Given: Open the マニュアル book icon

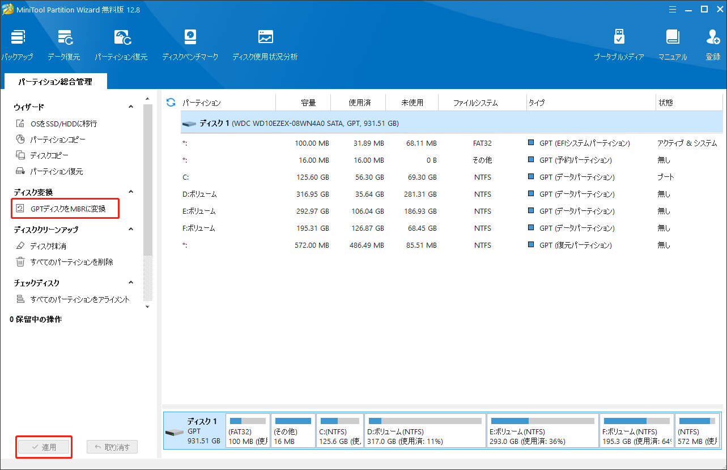Looking at the screenshot, I should (673, 45).
